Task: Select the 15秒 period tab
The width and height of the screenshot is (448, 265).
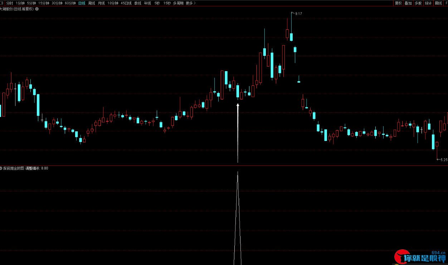Action: (x=167, y=3)
